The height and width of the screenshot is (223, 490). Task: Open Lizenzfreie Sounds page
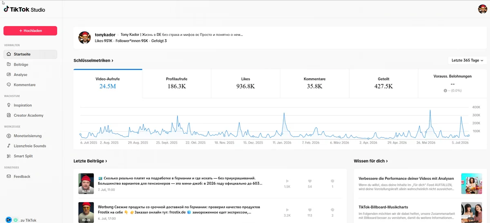pyautogui.click(x=30, y=146)
